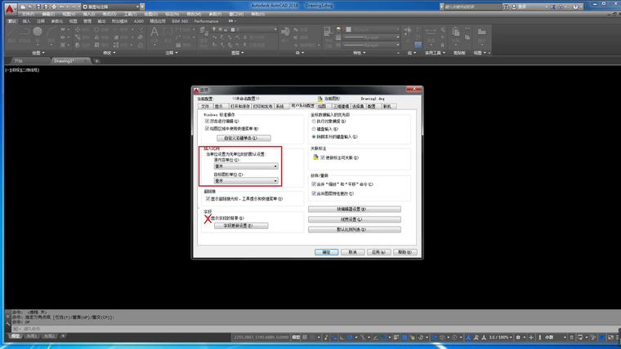The width and height of the screenshot is (621, 349).
Task: Open the 源内容单位 dropdown
Action: [246, 166]
